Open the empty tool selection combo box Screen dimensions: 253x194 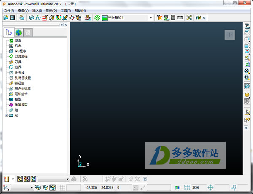54,179
